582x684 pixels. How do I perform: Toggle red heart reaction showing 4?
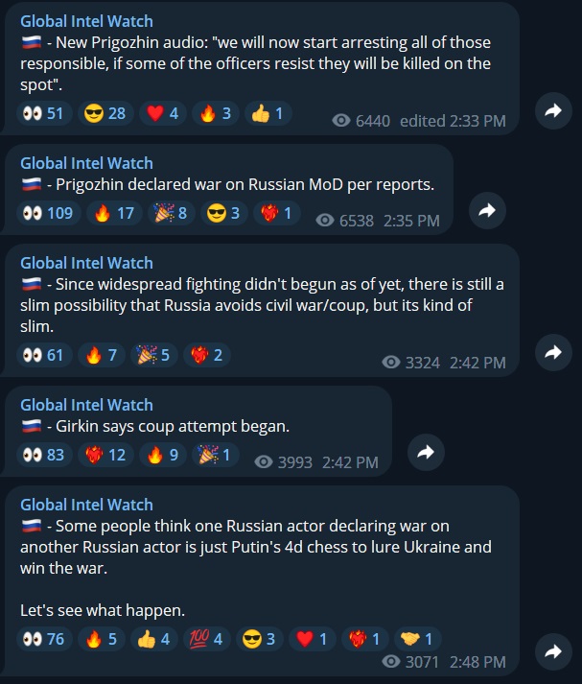(x=163, y=113)
